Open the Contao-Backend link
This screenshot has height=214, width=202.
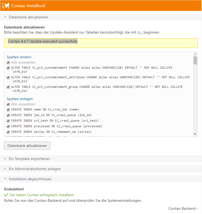pyautogui.click(x=183, y=208)
